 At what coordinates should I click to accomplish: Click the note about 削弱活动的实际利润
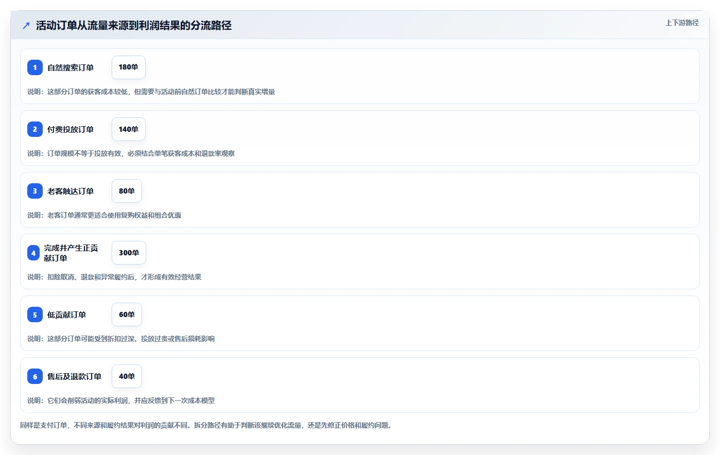tap(121, 400)
